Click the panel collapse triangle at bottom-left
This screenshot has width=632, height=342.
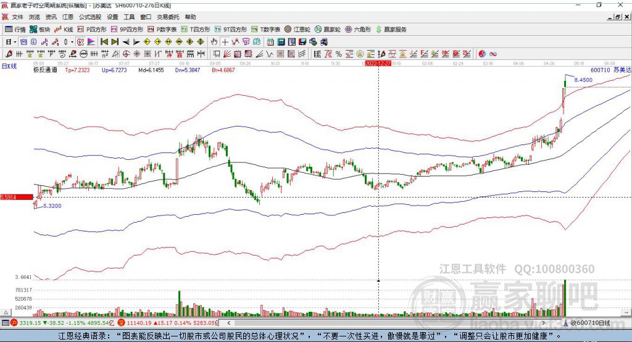point(6,312)
